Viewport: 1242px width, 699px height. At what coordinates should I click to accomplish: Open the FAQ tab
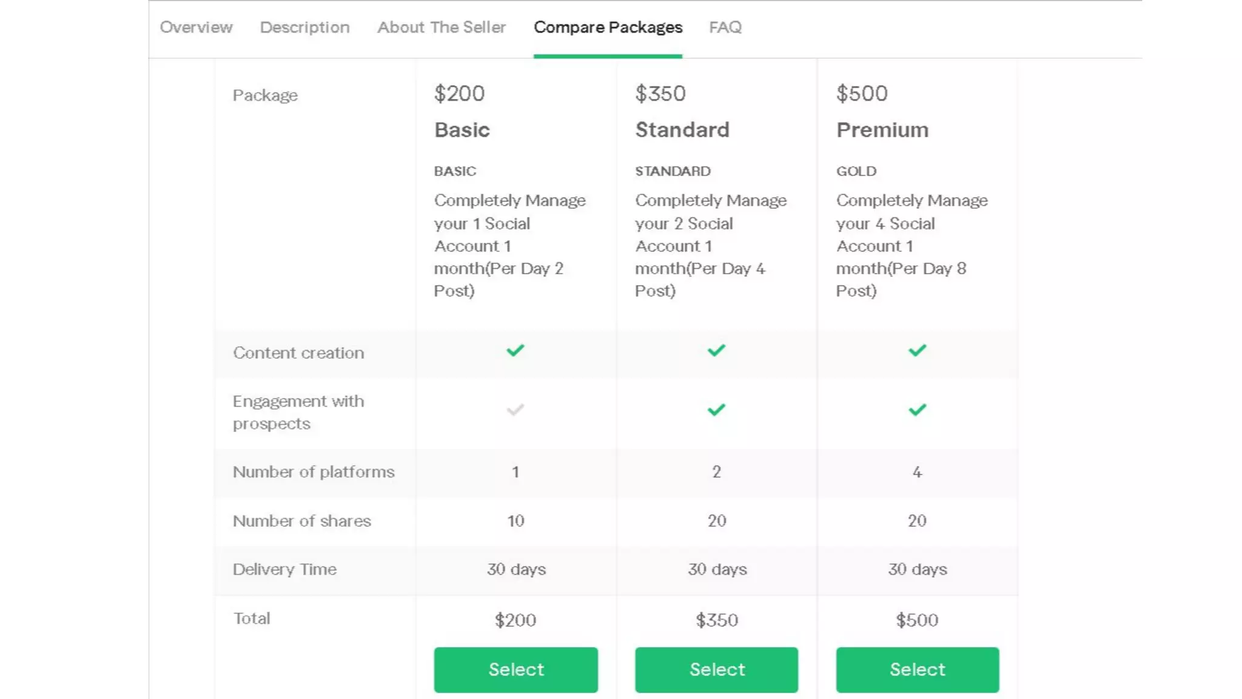tap(725, 27)
